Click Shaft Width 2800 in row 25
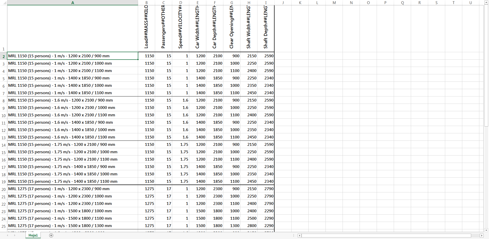 point(249,226)
